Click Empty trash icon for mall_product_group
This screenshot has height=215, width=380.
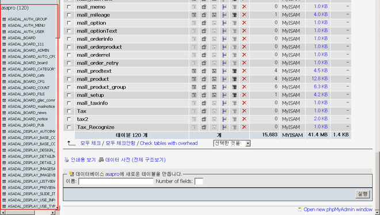click(234, 87)
